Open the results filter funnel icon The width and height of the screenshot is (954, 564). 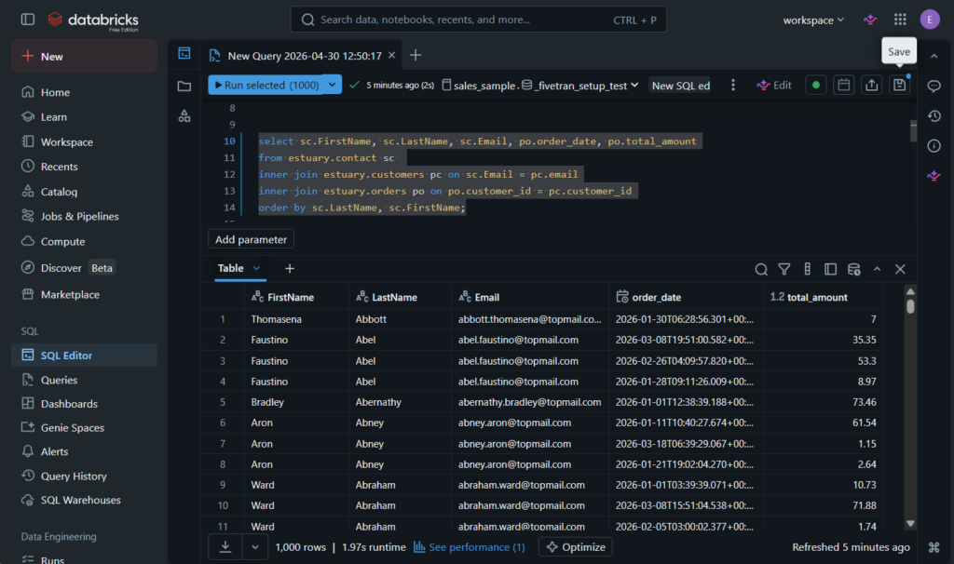point(784,269)
